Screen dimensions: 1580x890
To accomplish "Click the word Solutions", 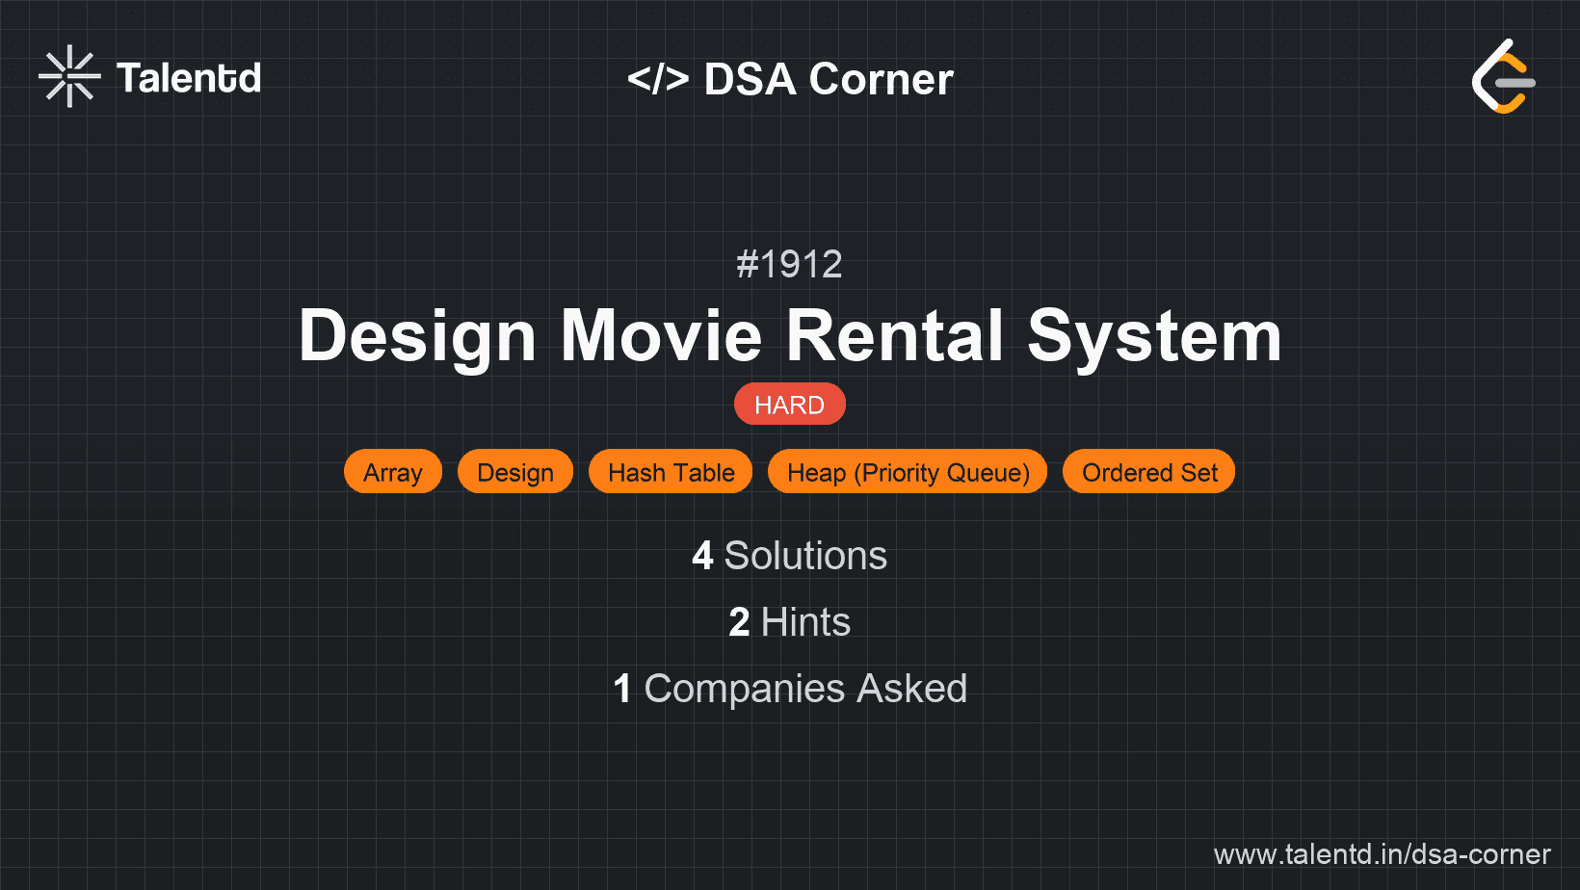I will [805, 556].
